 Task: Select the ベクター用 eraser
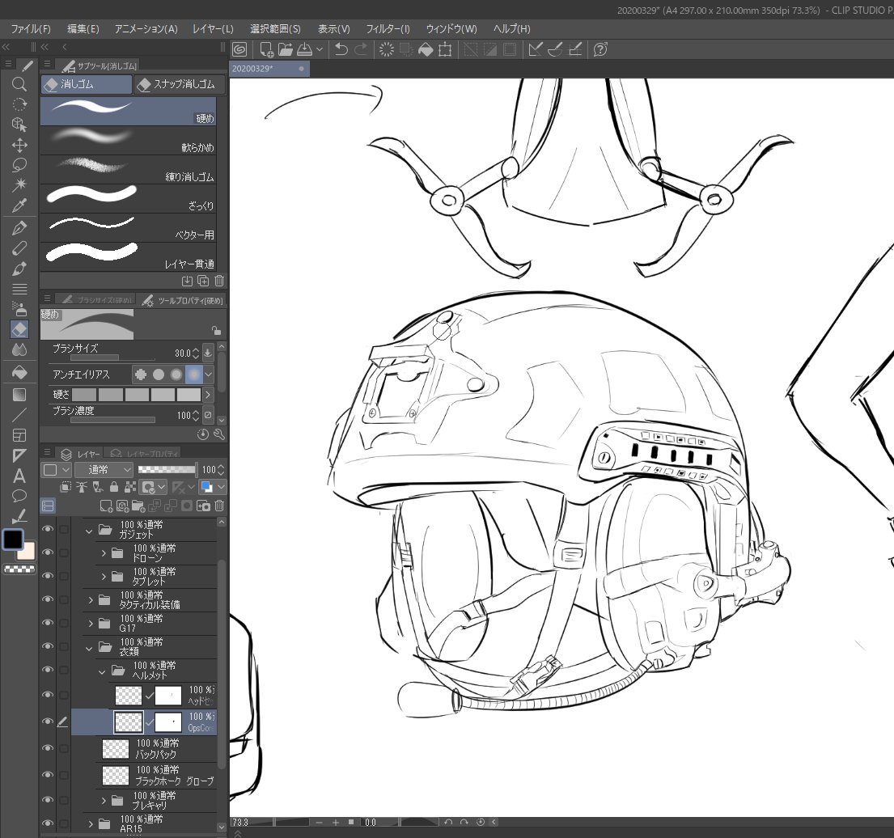point(129,227)
